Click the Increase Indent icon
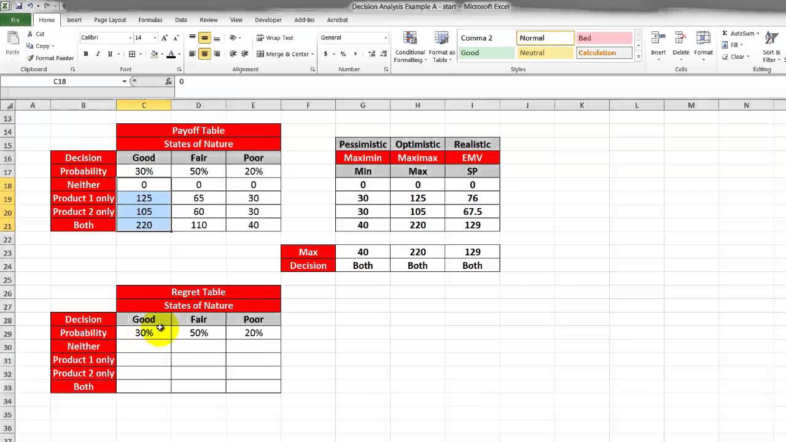Image resolution: width=786 pixels, height=442 pixels. pyautogui.click(x=245, y=54)
